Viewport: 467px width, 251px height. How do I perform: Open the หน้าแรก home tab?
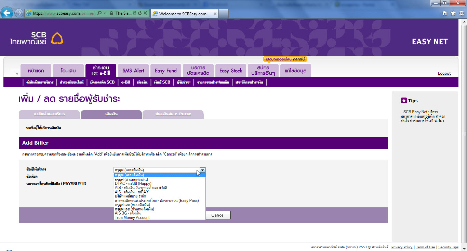(36, 71)
